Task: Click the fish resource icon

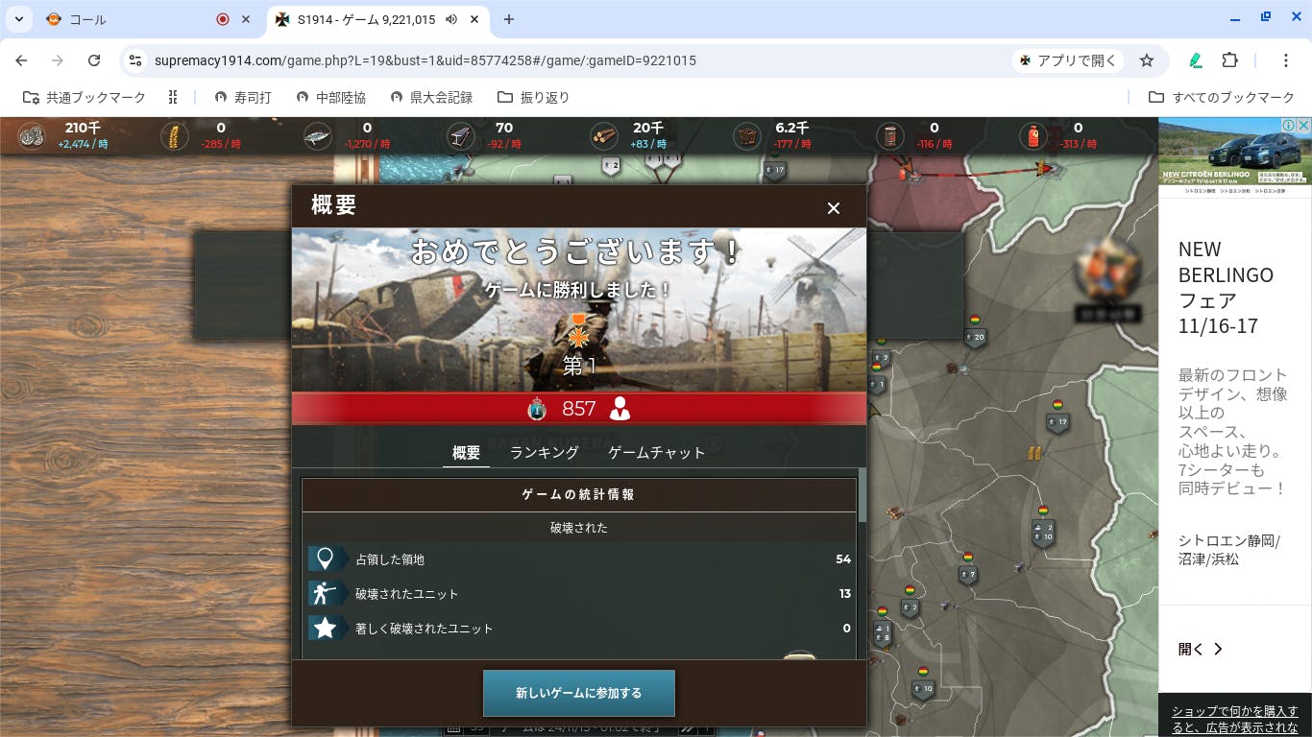Action: pyautogui.click(x=318, y=136)
